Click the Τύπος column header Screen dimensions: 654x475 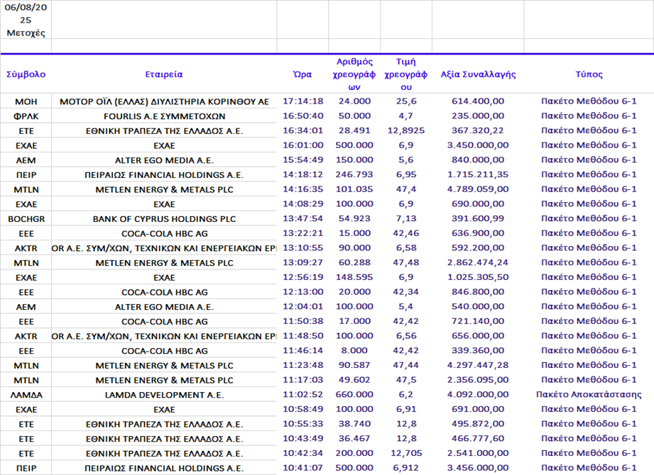point(589,74)
